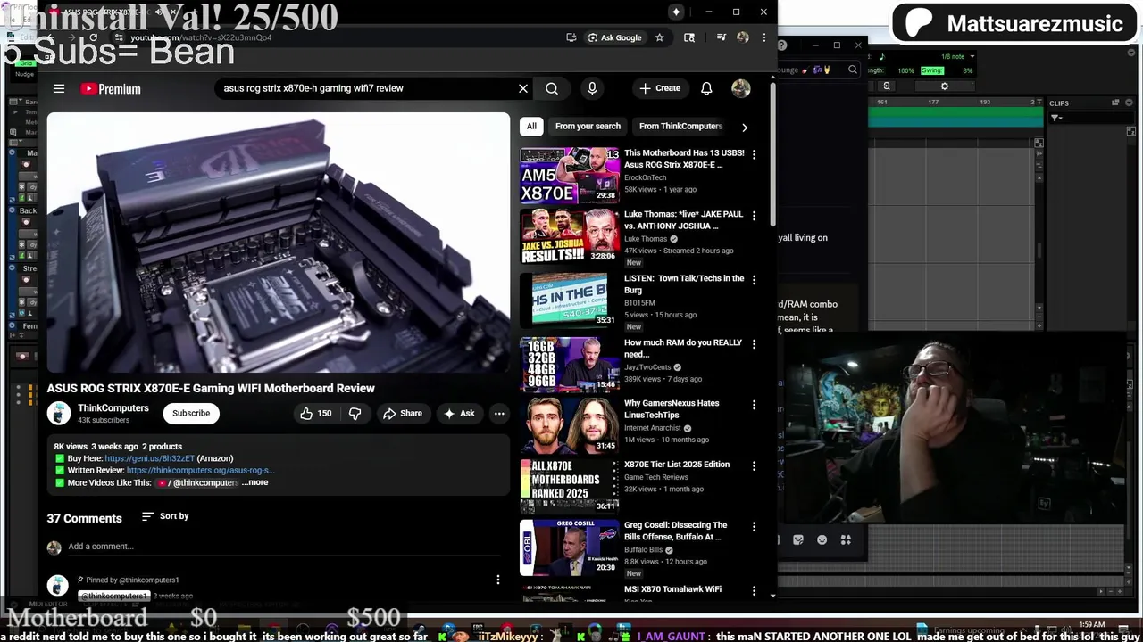This screenshot has width=1143, height=642.
Task: Search icon in Discord window
Action: (853, 70)
